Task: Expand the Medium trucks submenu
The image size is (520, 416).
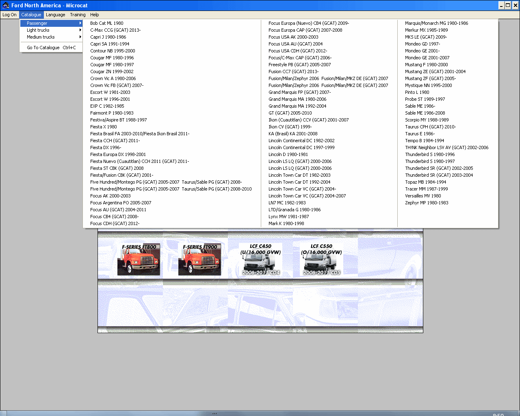Action: coord(52,37)
